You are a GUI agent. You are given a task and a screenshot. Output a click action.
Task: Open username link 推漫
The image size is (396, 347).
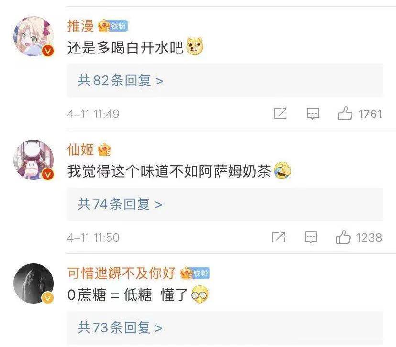pos(80,26)
